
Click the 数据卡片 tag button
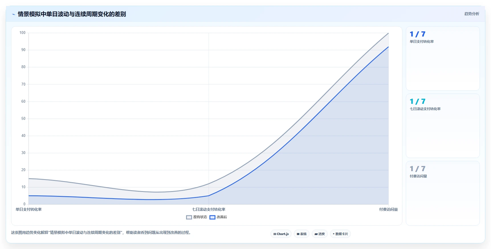tap(340, 234)
